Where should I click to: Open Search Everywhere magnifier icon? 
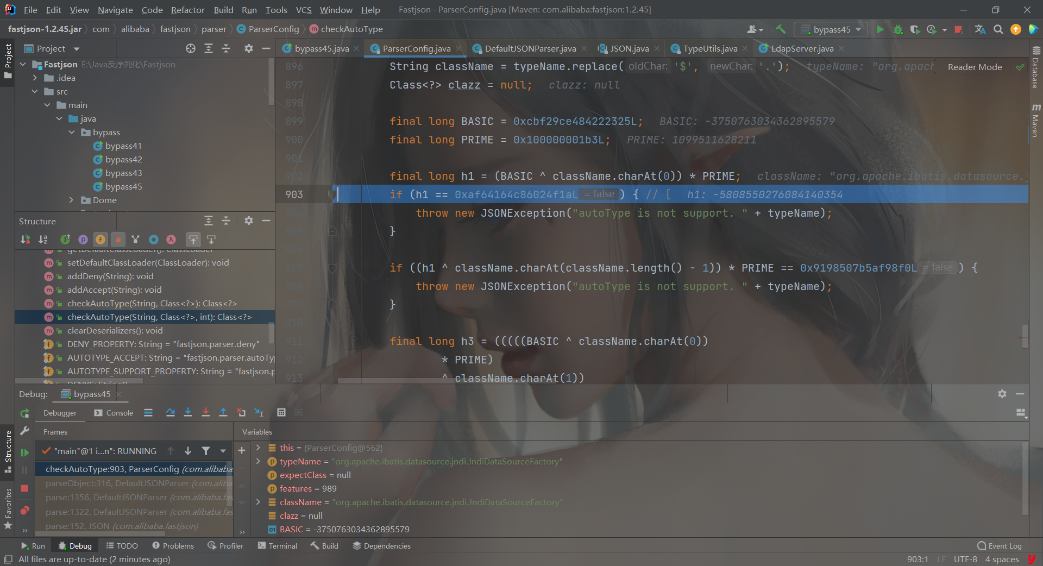click(x=998, y=29)
